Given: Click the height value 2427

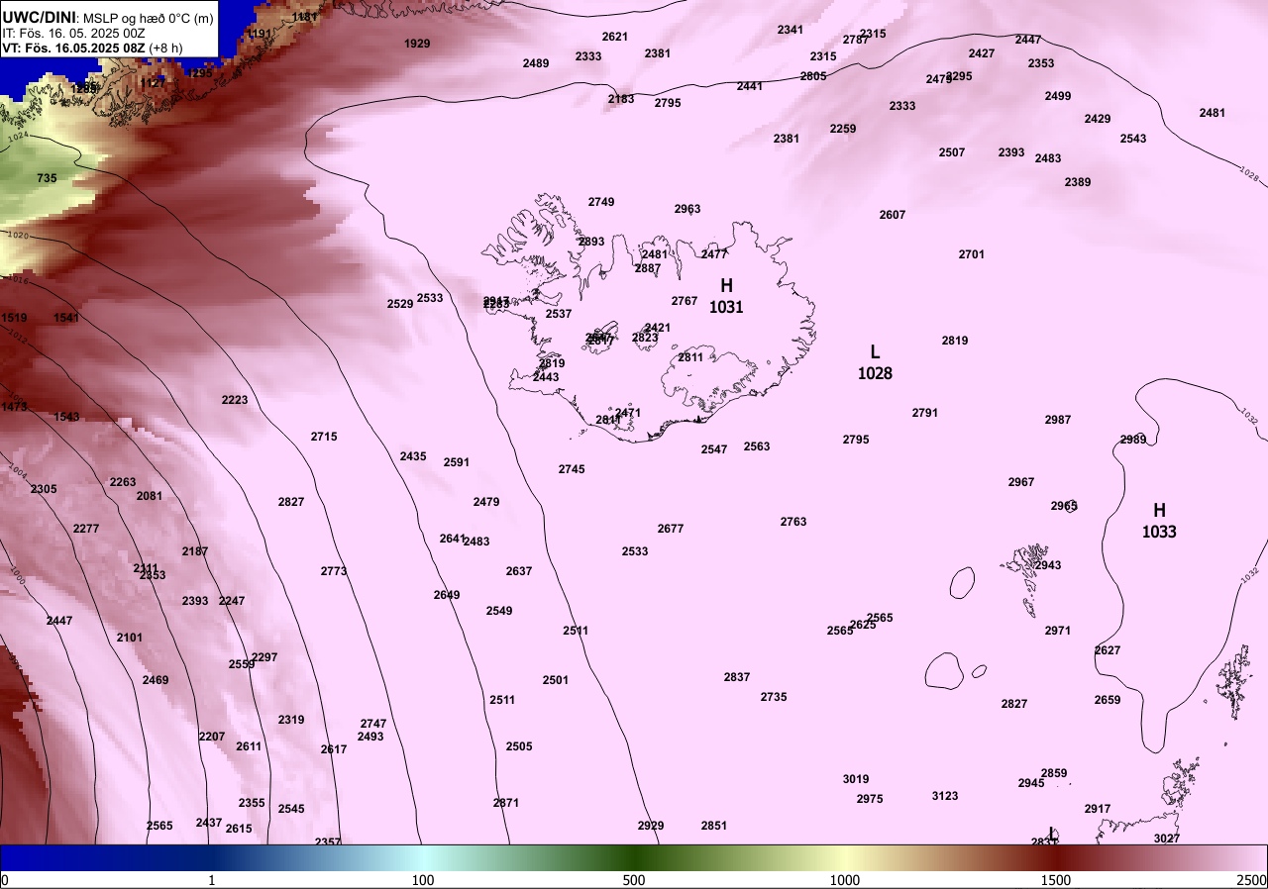Looking at the screenshot, I should coord(982,53).
